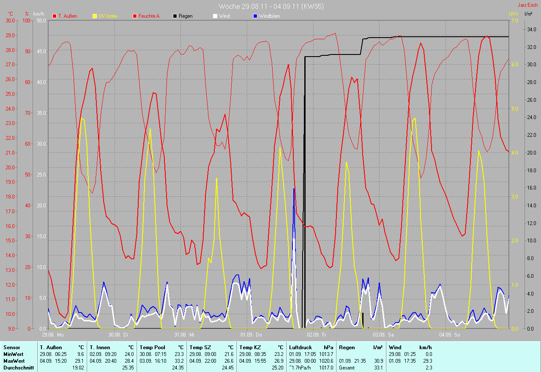
Task: Click the Temp KZ average value 25.20
Action: click(277, 368)
